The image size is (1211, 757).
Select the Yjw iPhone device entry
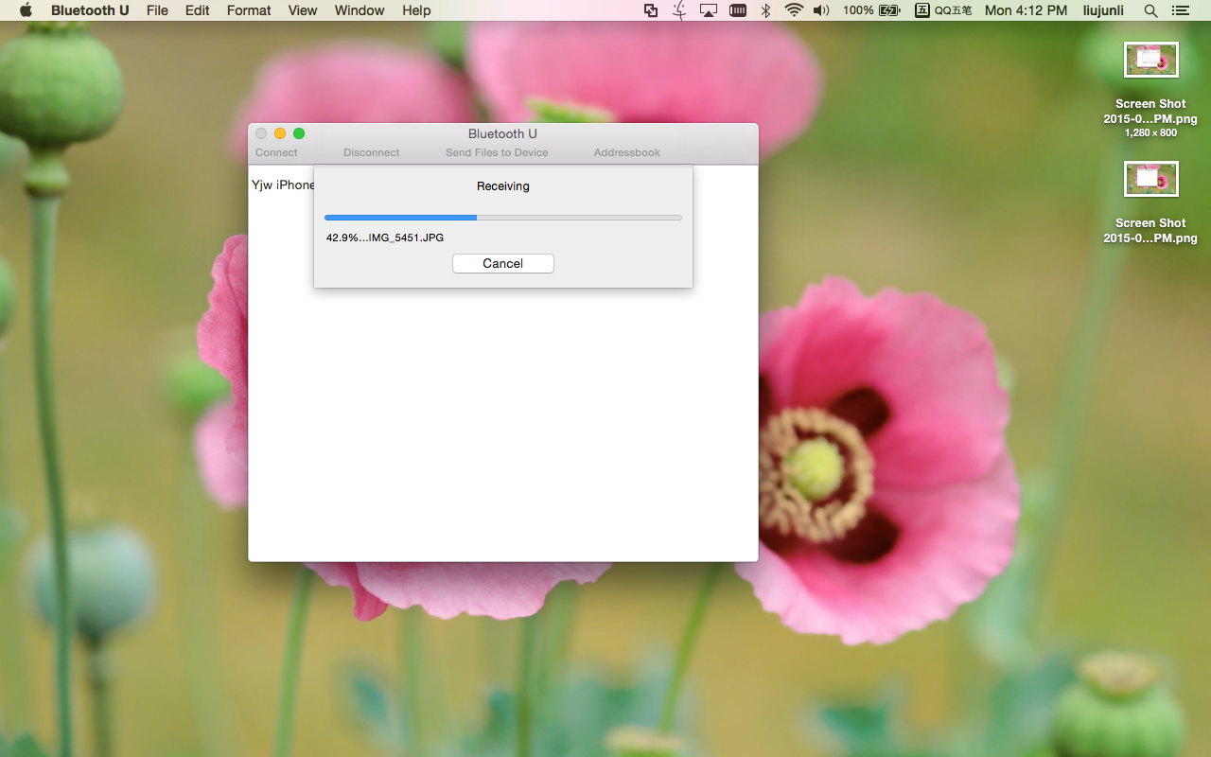[x=283, y=185]
